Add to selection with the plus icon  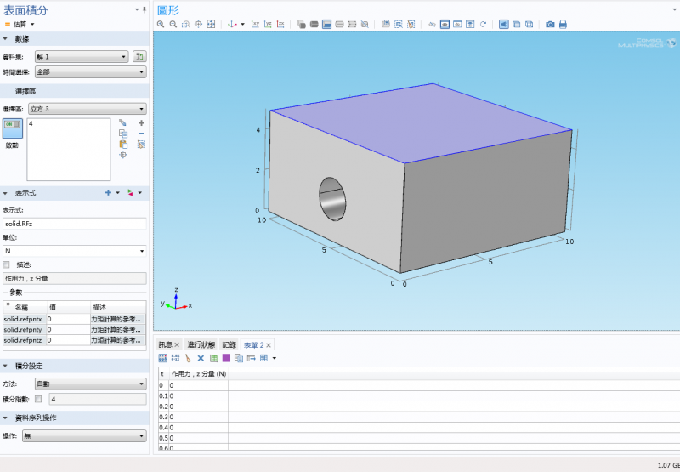[x=141, y=123]
